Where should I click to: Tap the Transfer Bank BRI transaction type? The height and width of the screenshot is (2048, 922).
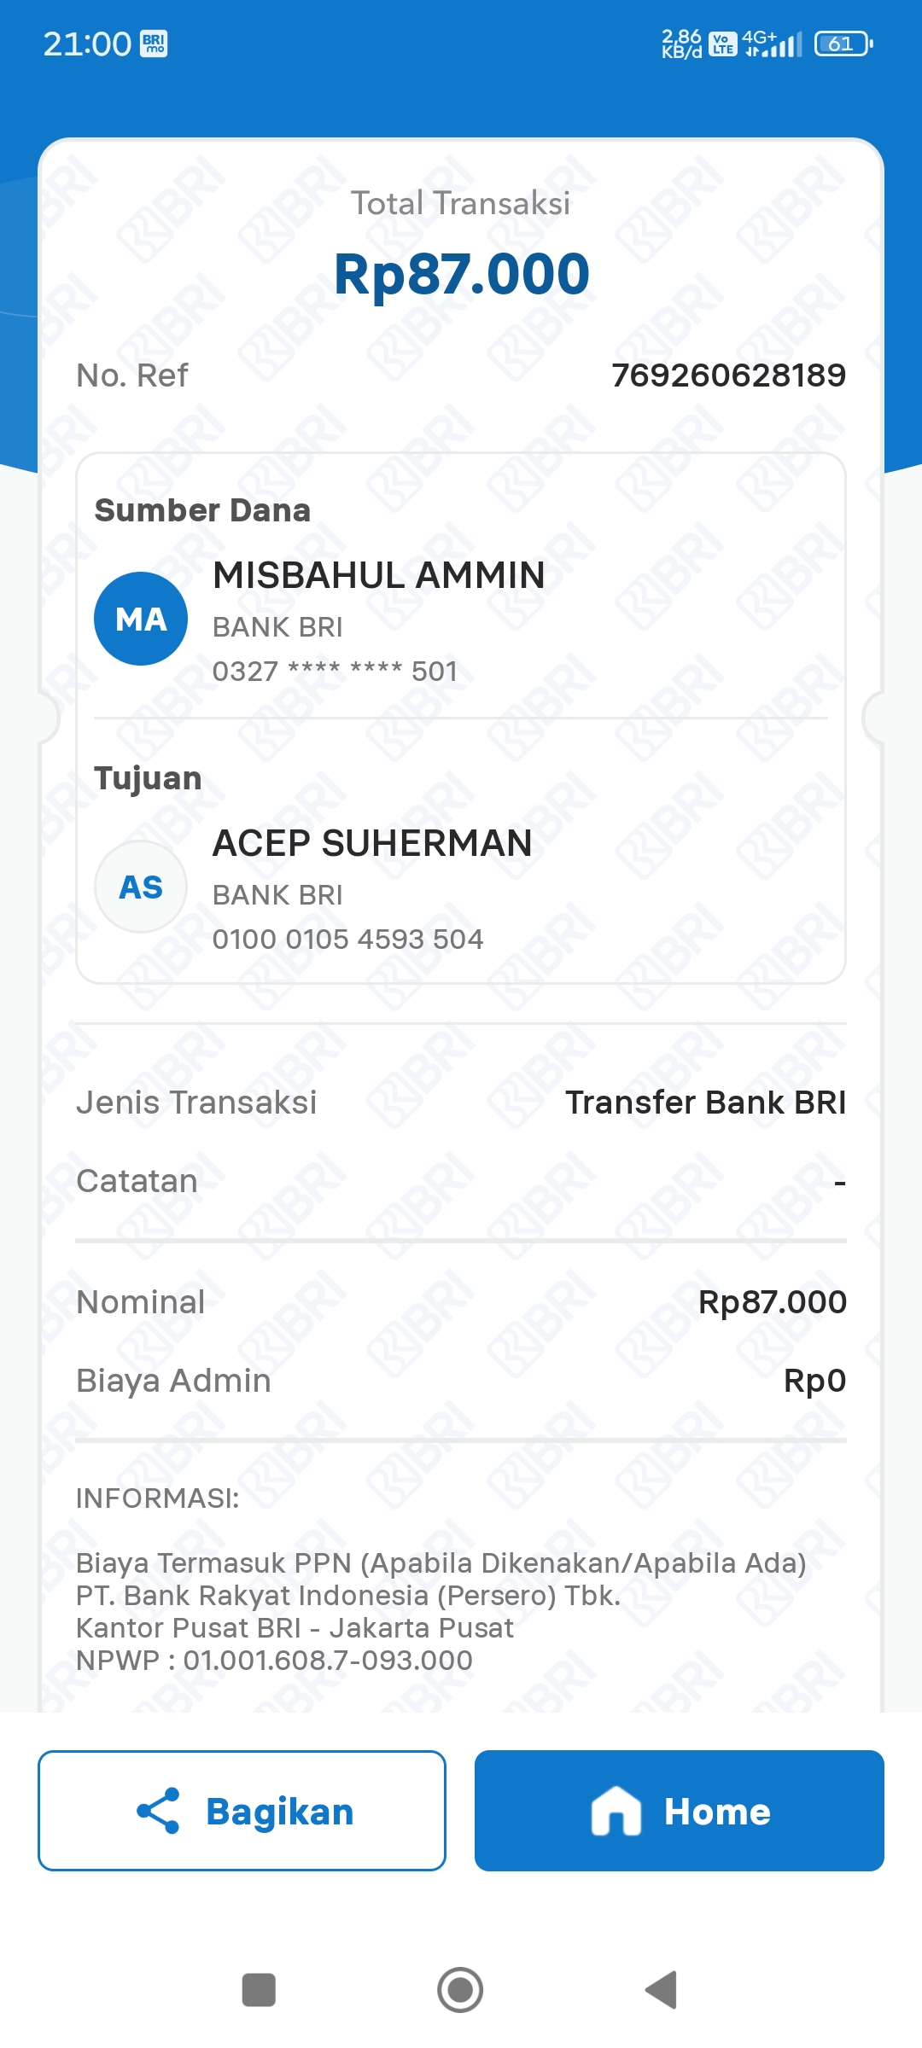tap(706, 1103)
